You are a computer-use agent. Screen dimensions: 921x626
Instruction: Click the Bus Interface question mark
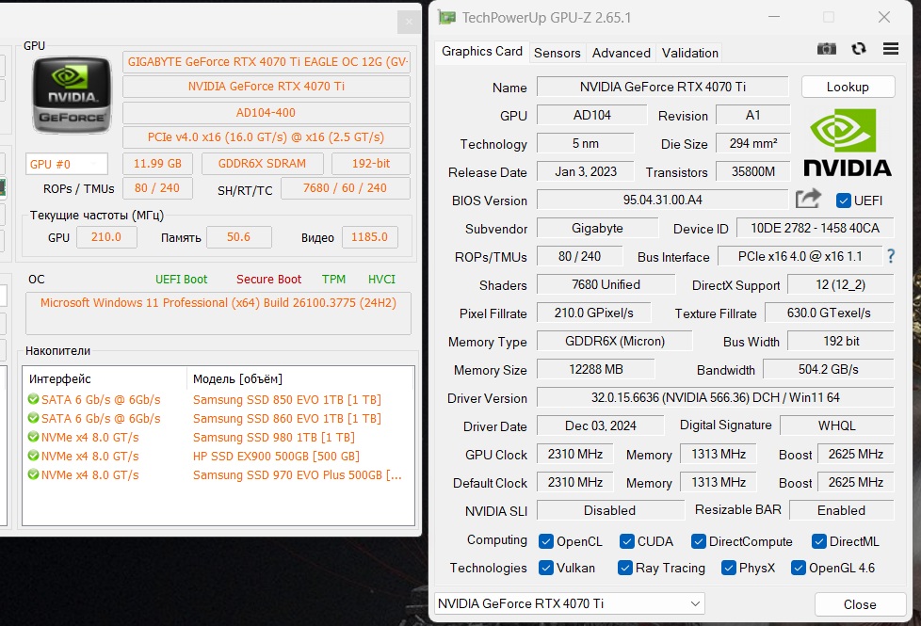(x=891, y=256)
